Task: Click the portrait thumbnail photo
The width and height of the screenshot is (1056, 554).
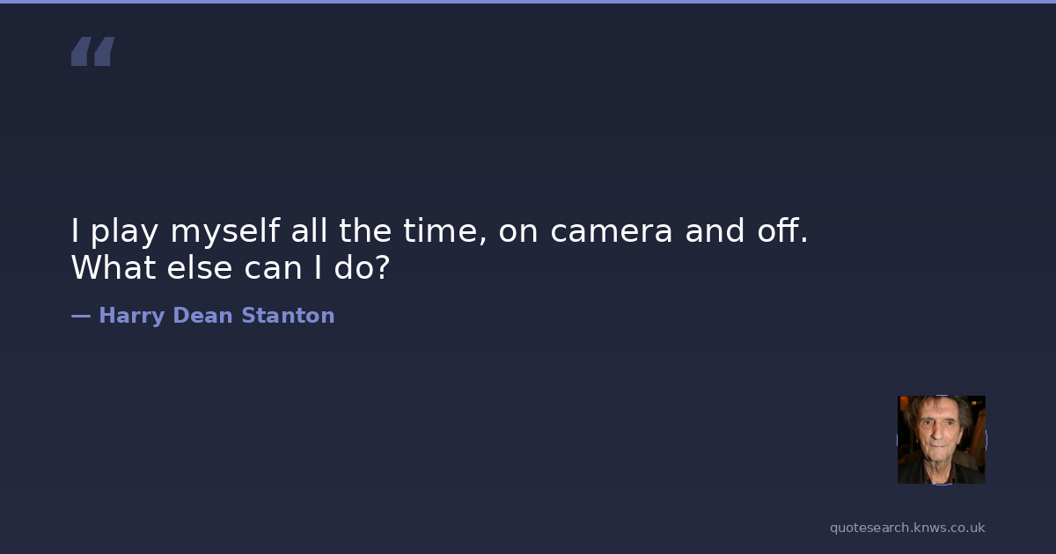Action: tap(941, 440)
